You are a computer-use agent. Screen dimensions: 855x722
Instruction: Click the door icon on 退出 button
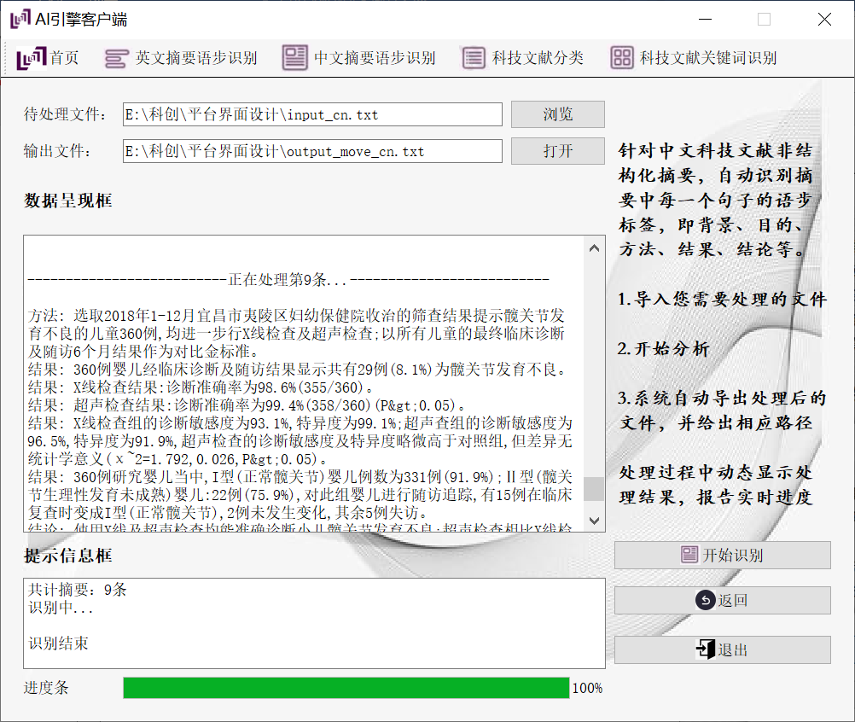705,649
